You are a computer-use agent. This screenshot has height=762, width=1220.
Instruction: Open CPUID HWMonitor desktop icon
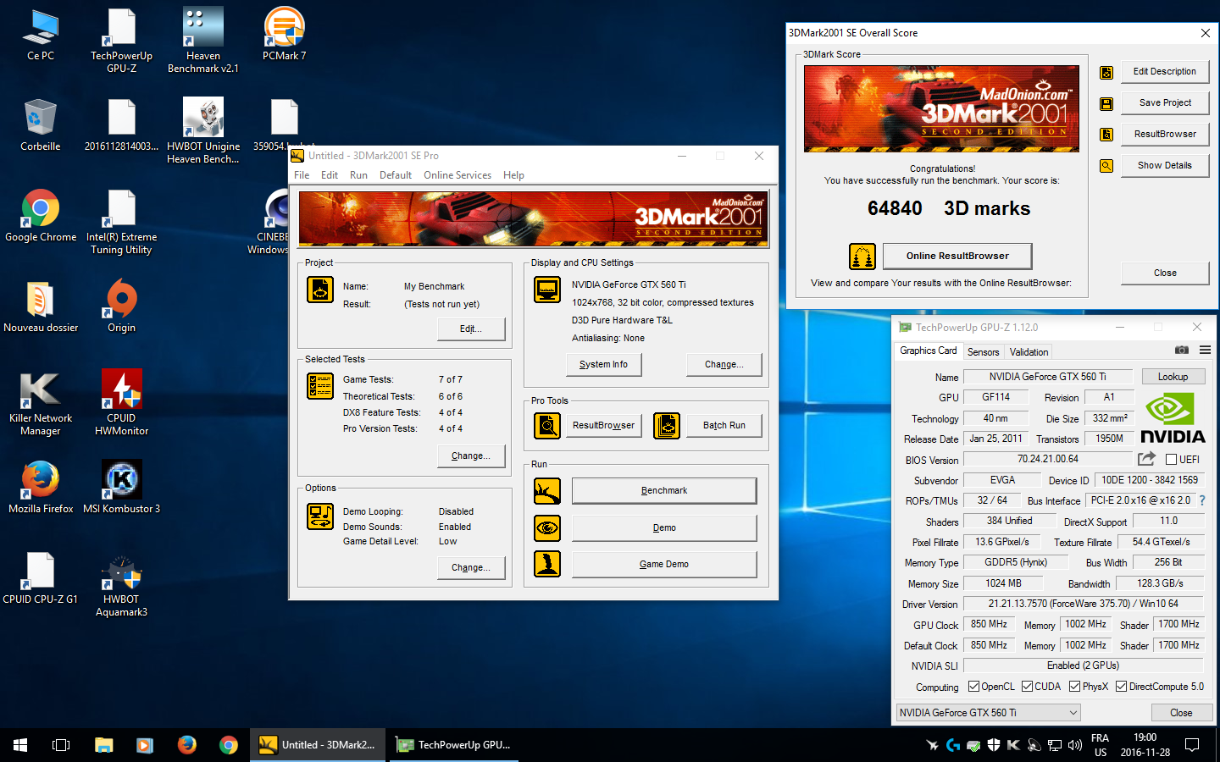121,403
